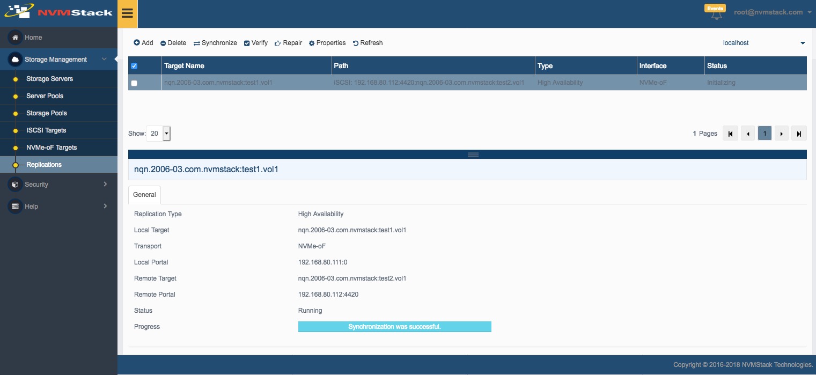Select the General tab
816x375 pixels.
point(144,195)
